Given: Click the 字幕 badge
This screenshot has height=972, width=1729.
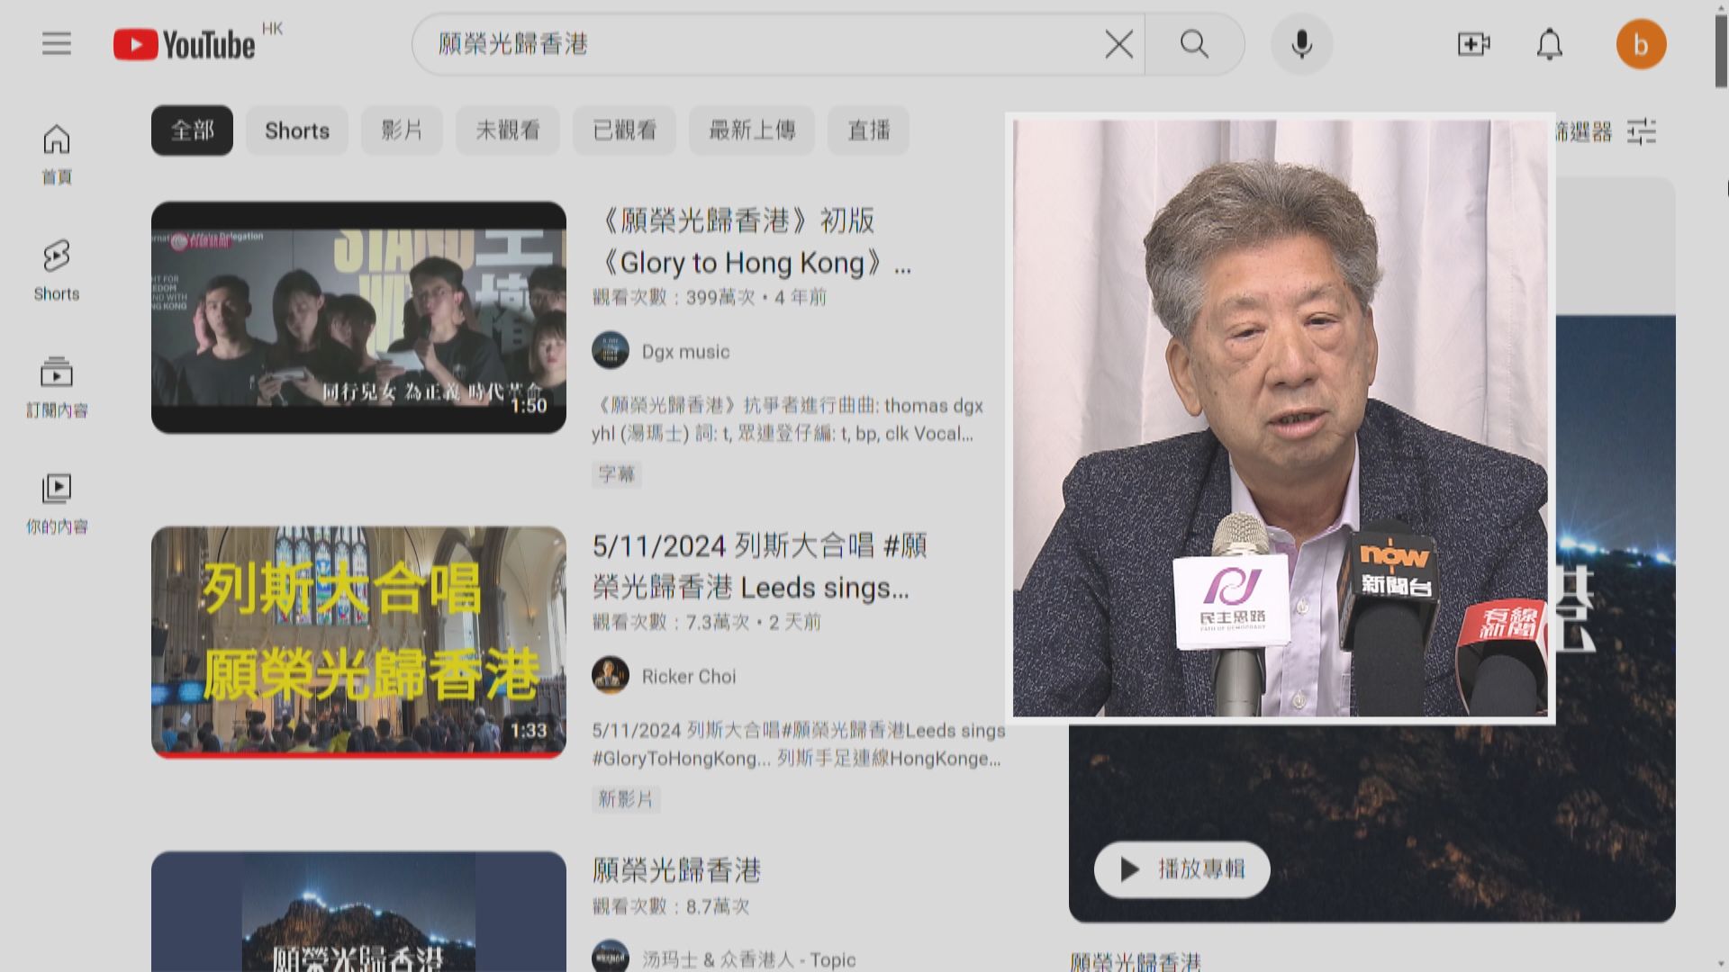Looking at the screenshot, I should click(617, 474).
